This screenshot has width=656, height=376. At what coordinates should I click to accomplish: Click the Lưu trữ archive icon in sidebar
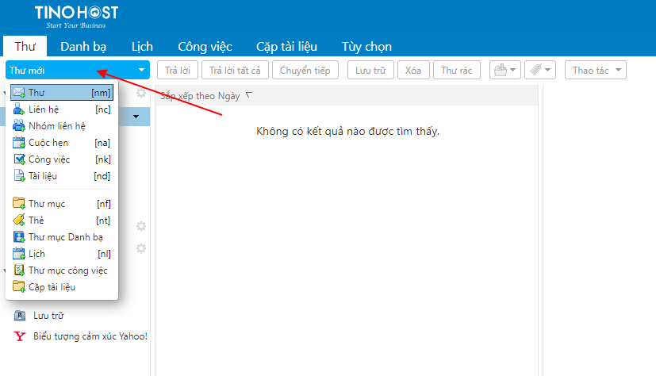click(x=20, y=316)
